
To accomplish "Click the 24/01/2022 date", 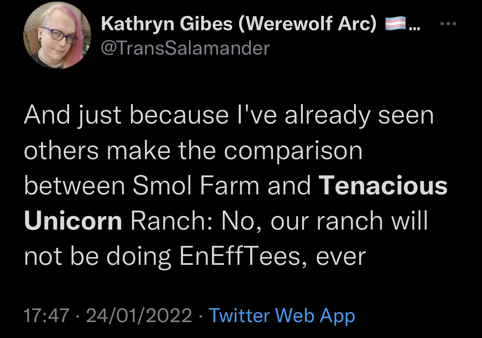I will [139, 316].
